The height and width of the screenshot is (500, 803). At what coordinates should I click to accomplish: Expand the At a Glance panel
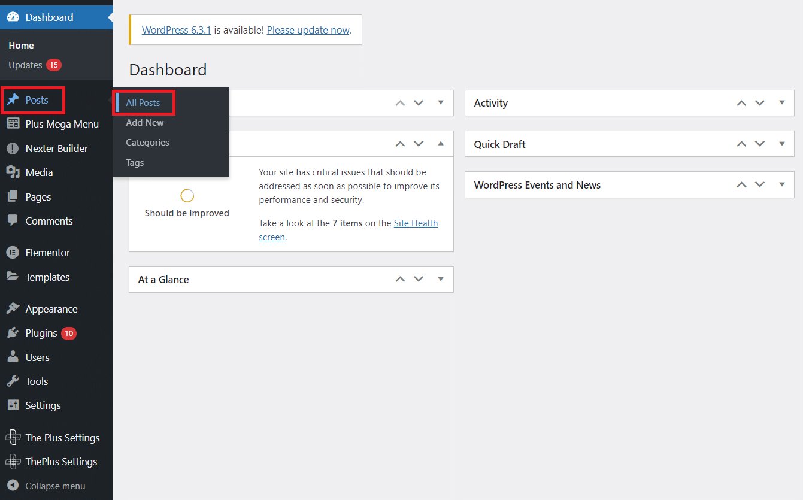[x=441, y=279]
